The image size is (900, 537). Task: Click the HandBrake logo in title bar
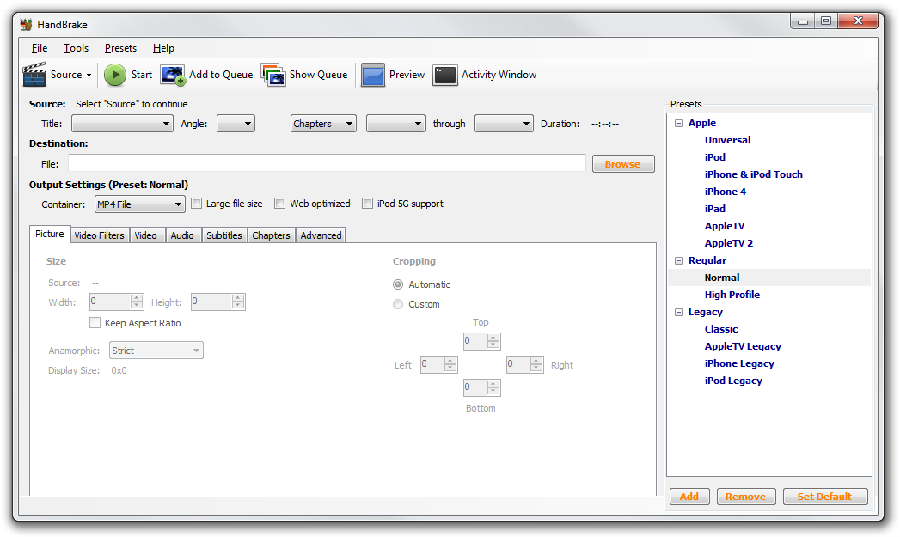[26, 24]
